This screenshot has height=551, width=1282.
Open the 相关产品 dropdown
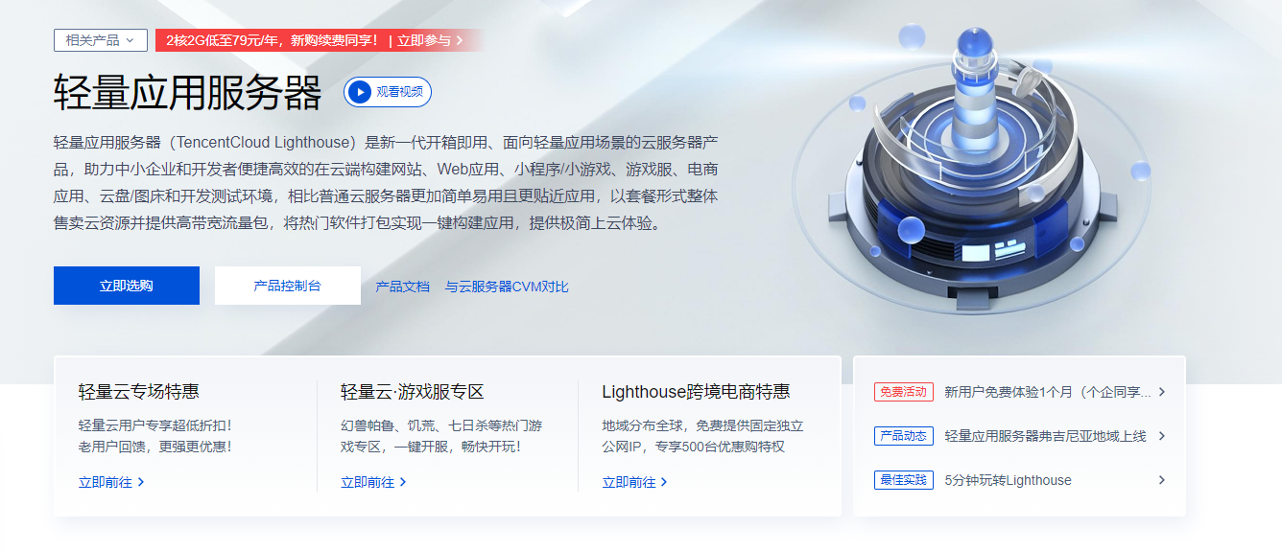click(101, 40)
